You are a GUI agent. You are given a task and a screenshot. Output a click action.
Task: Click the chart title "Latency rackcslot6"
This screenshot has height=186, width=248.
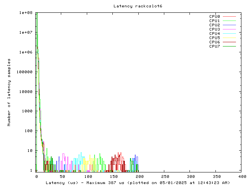(x=138, y=6)
